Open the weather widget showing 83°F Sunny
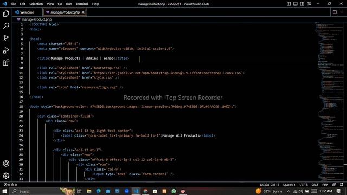The width and height of the screenshot is (347, 195). coord(269,191)
